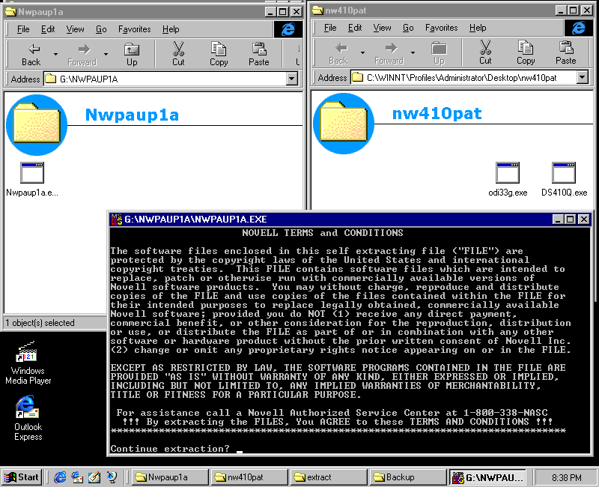
Task: Open the Help menu in the Nwpaup1a window
Action: 171,29
